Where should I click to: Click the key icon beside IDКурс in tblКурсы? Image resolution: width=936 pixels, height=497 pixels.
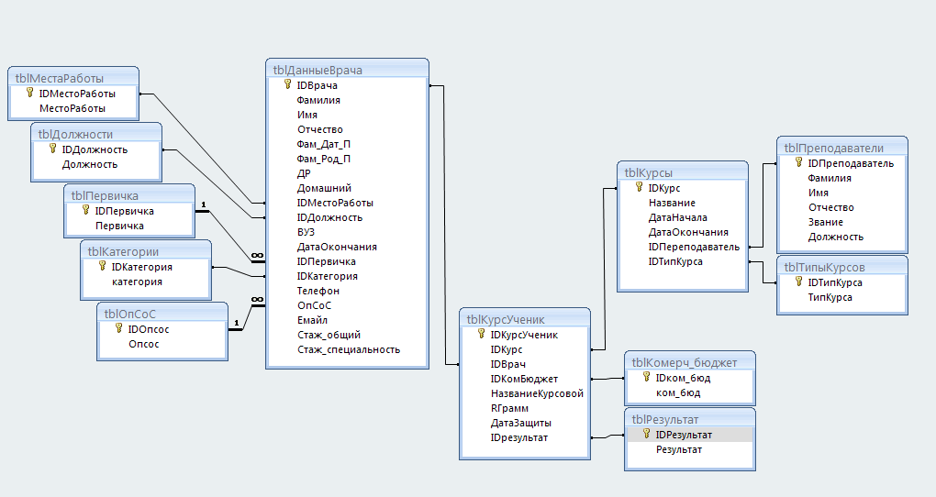coord(640,187)
